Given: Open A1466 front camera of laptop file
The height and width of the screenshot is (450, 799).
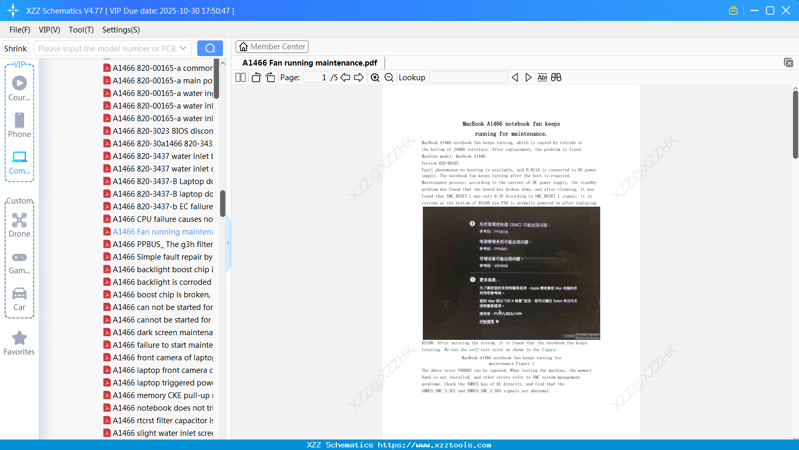Looking at the screenshot, I should pyautogui.click(x=158, y=358).
